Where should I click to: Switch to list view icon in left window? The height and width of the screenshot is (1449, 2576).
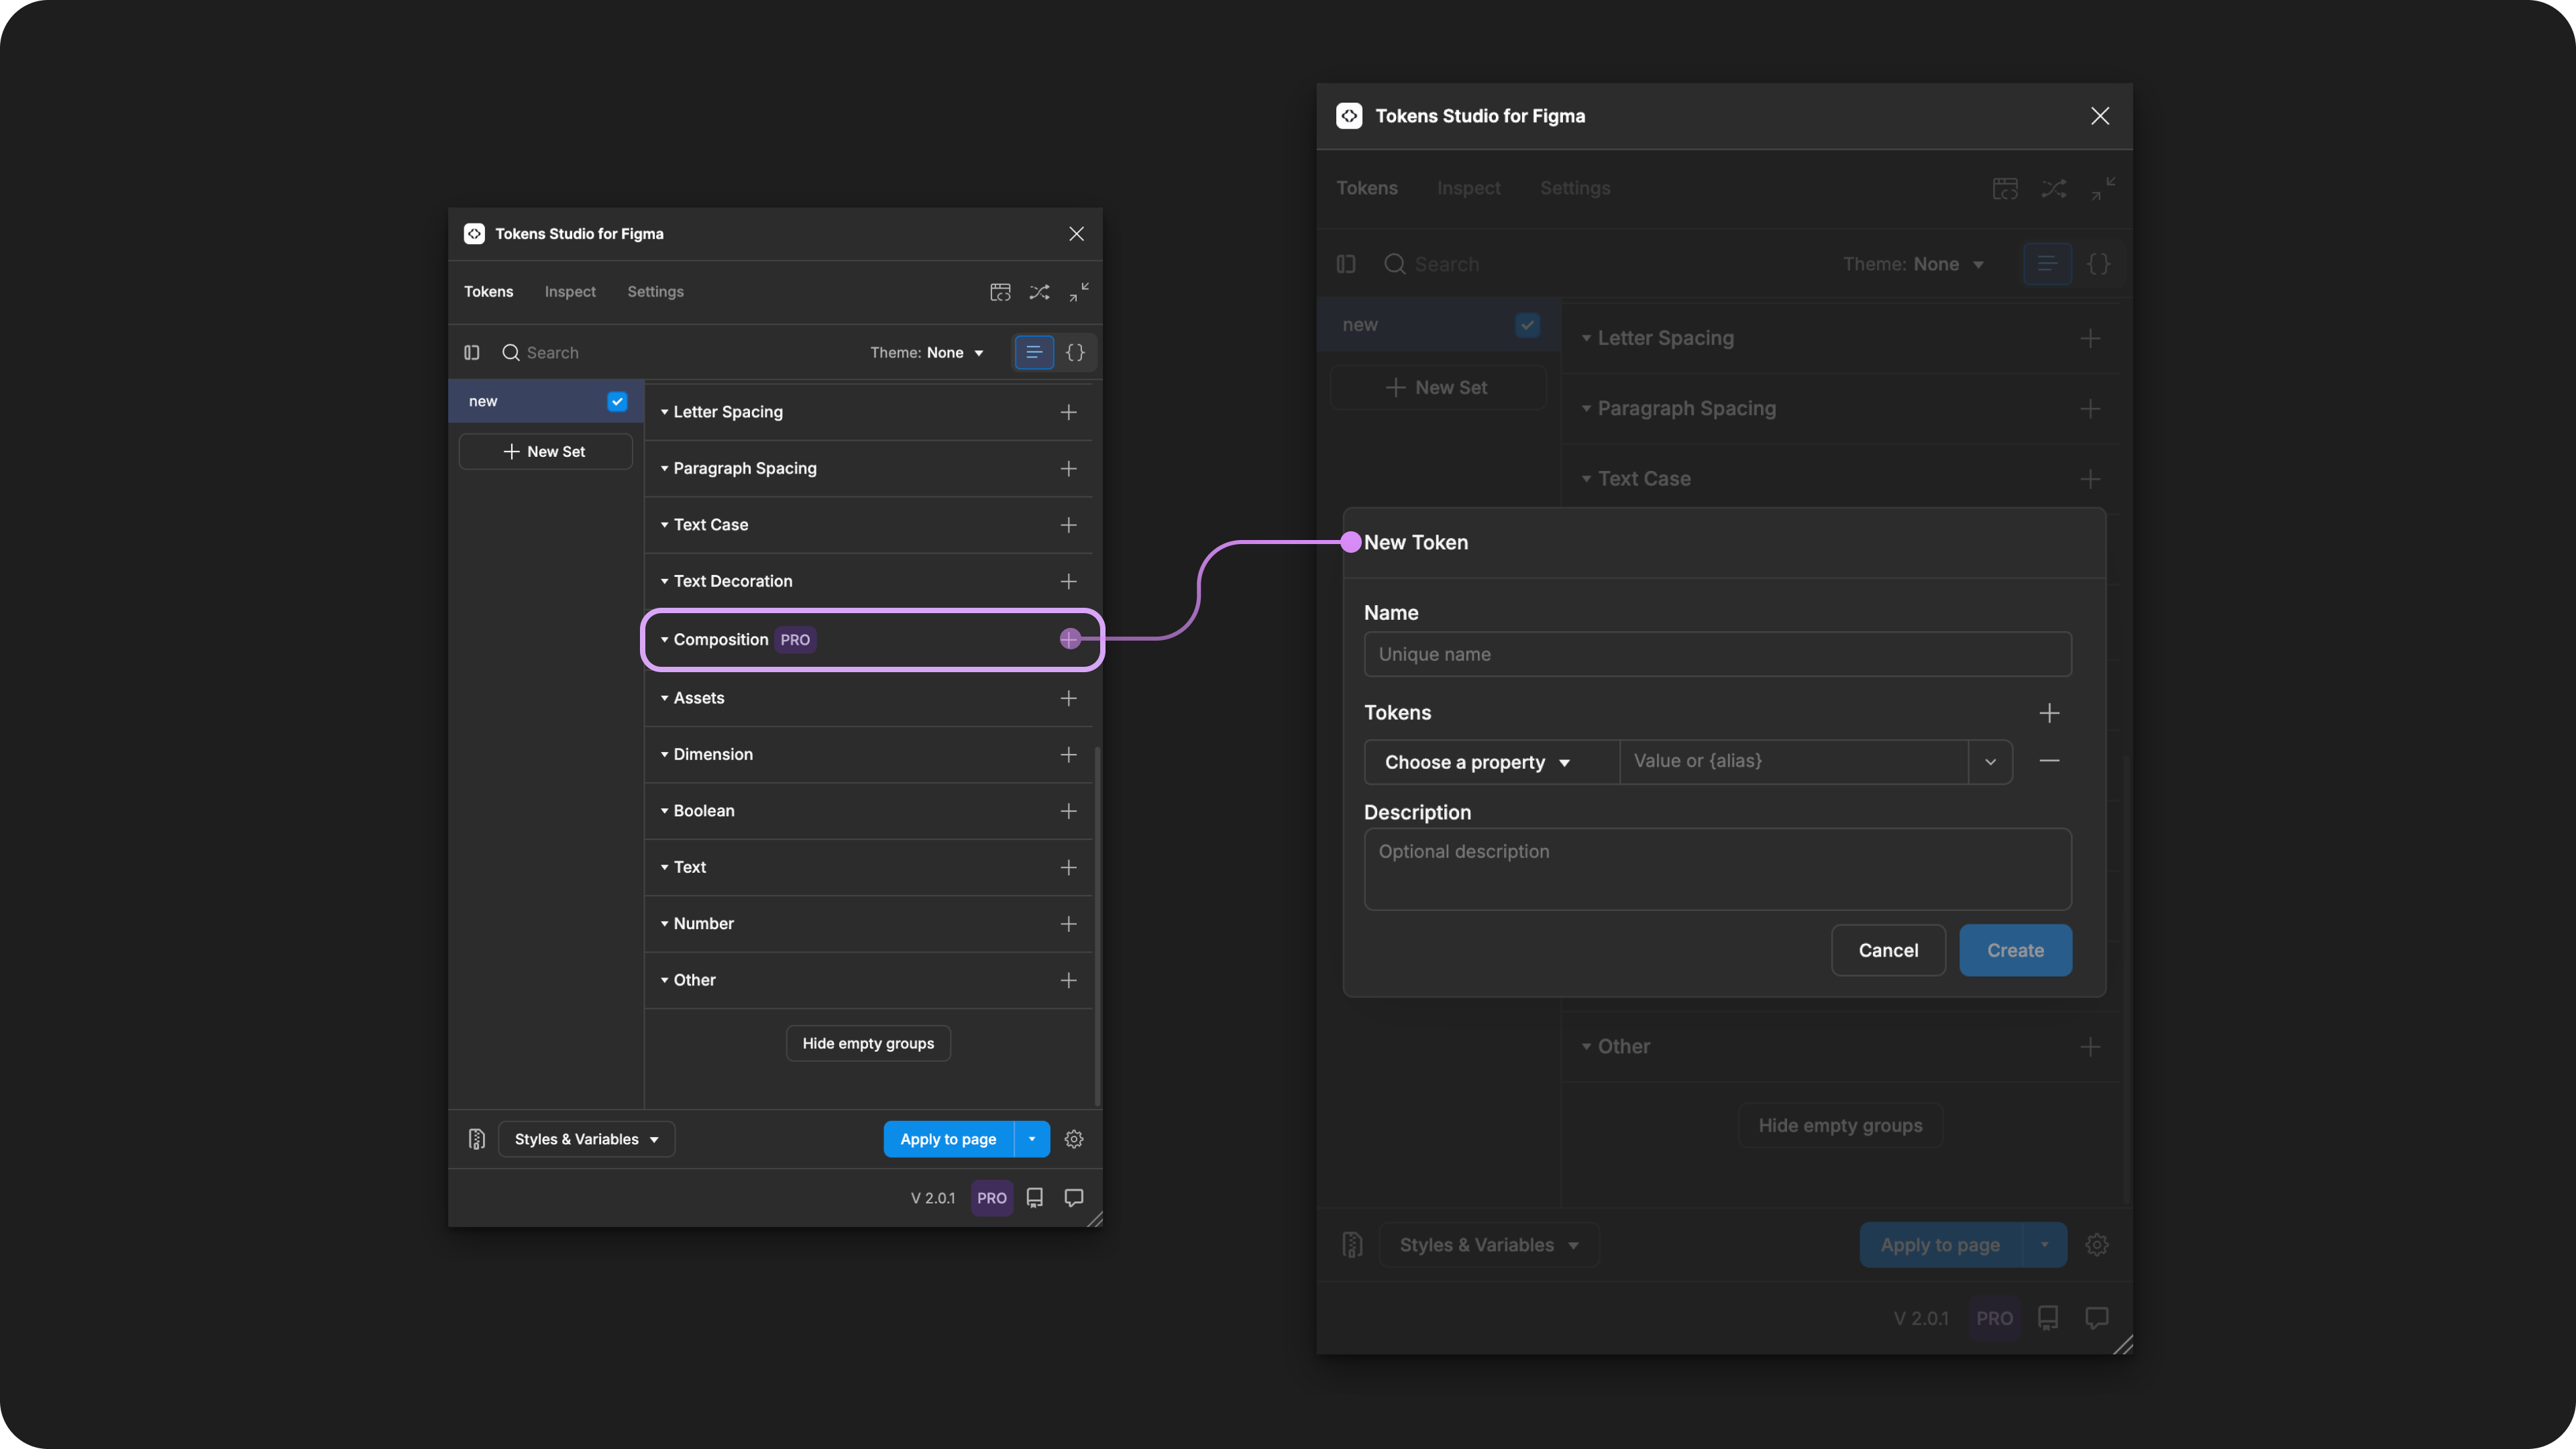pyautogui.click(x=1034, y=352)
